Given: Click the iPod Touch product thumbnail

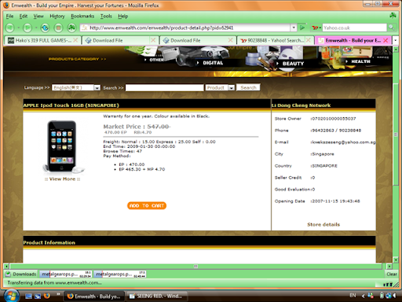Looking at the screenshot, I should [62, 146].
